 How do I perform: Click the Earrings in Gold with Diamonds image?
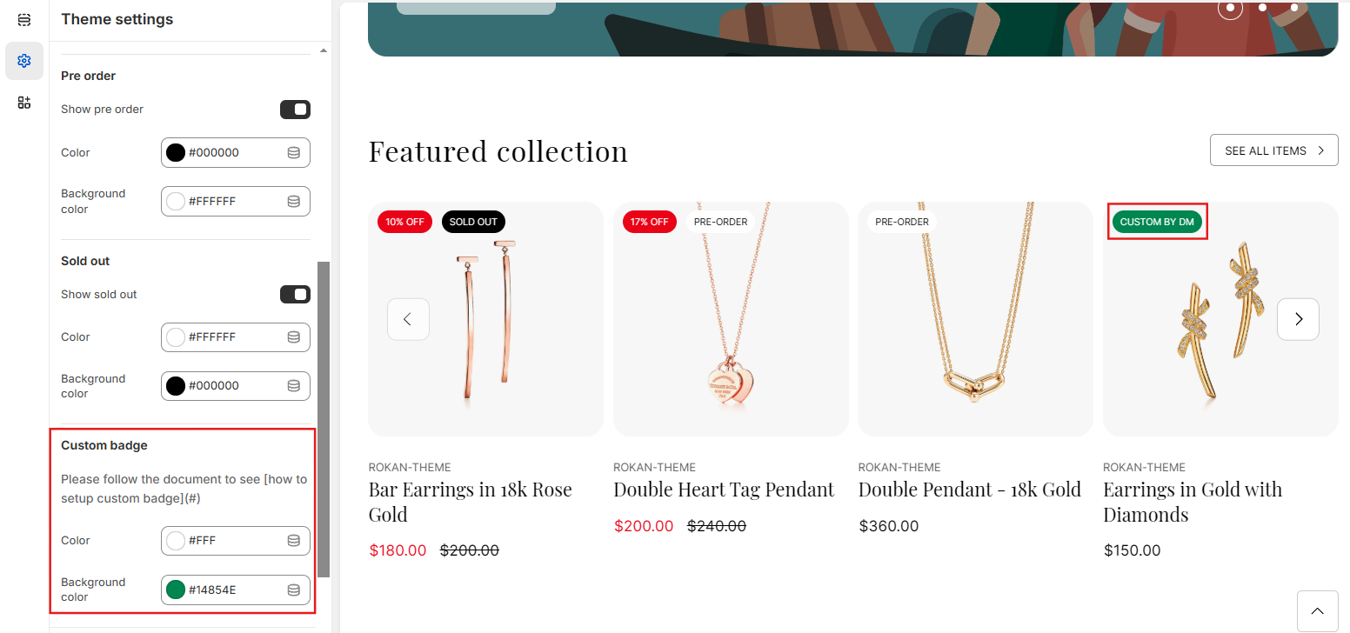1220,330
